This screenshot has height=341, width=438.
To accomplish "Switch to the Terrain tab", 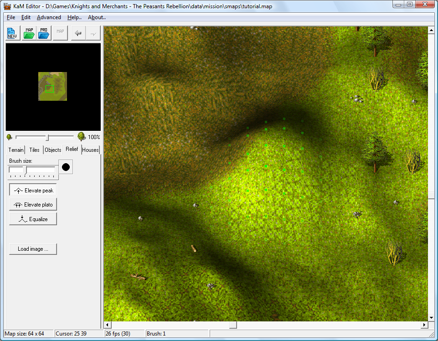I will 16,150.
